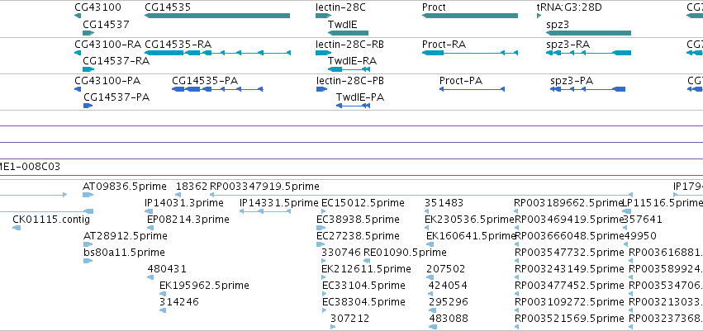
Task: Select the AT09836.5prime EST feature
Action: [88, 195]
